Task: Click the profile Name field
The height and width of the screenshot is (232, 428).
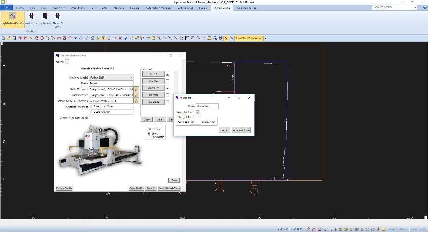Action: point(111,83)
